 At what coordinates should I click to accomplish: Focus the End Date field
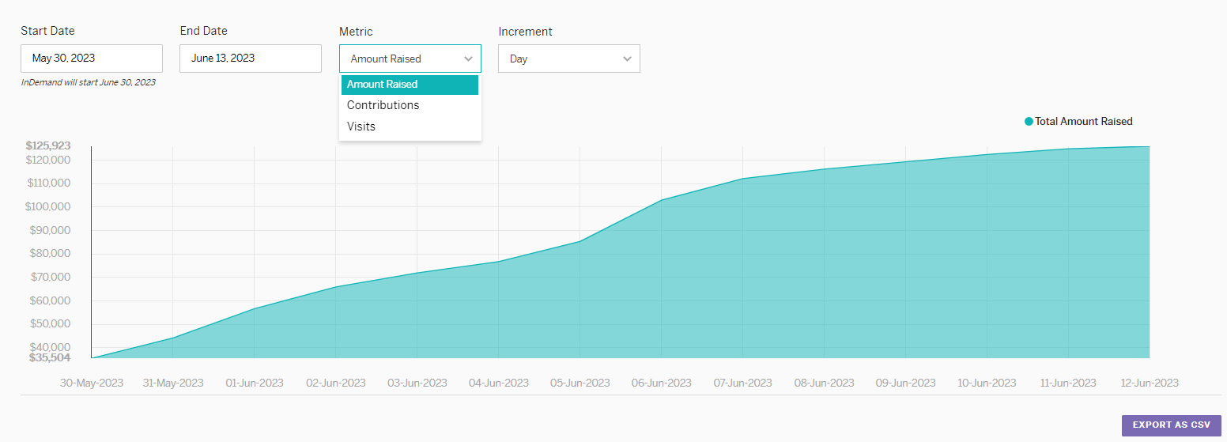coord(251,59)
